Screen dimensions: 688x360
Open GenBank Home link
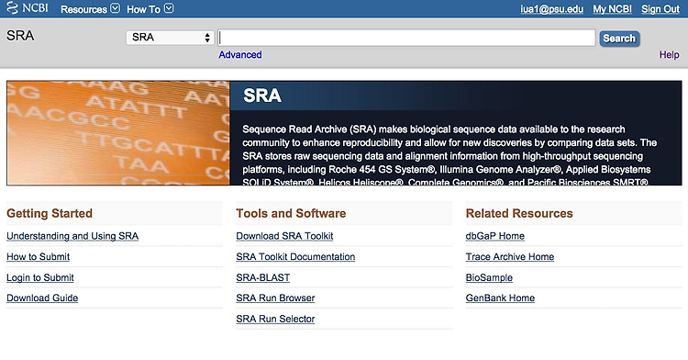click(500, 298)
